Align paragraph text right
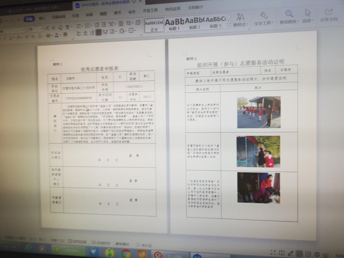 tap(92, 33)
